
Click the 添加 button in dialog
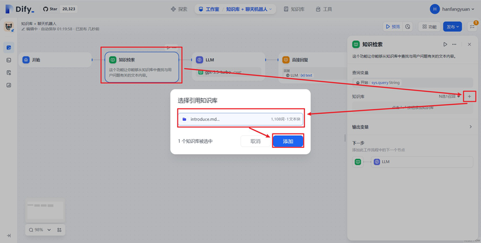288,141
